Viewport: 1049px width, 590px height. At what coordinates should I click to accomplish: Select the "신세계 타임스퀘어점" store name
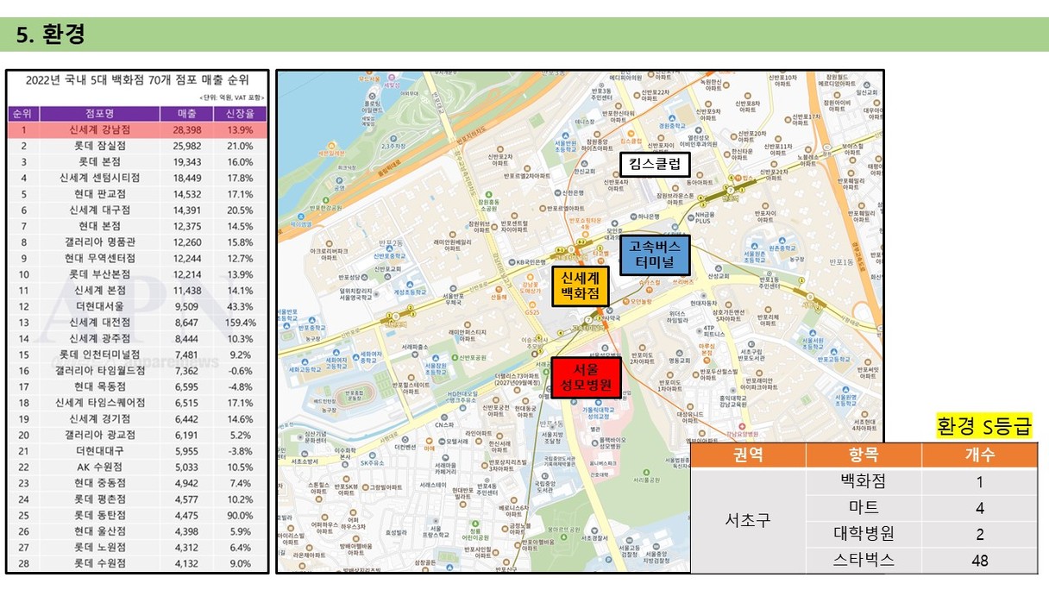(99, 403)
